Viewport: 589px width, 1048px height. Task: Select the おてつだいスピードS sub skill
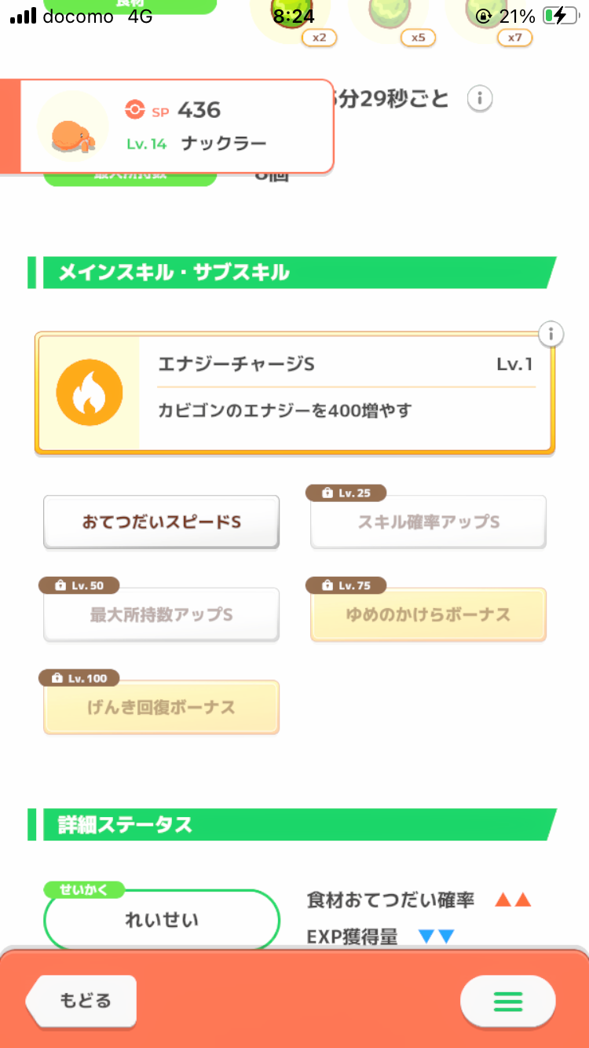(x=161, y=522)
